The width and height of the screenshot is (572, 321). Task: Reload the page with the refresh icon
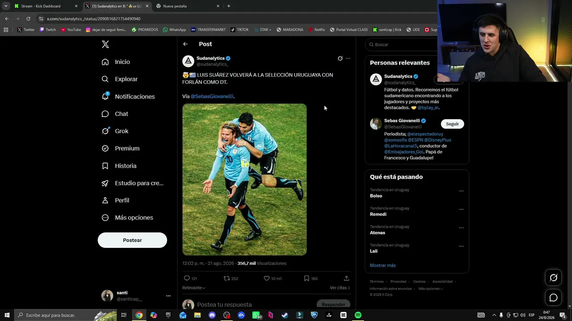(x=28, y=19)
